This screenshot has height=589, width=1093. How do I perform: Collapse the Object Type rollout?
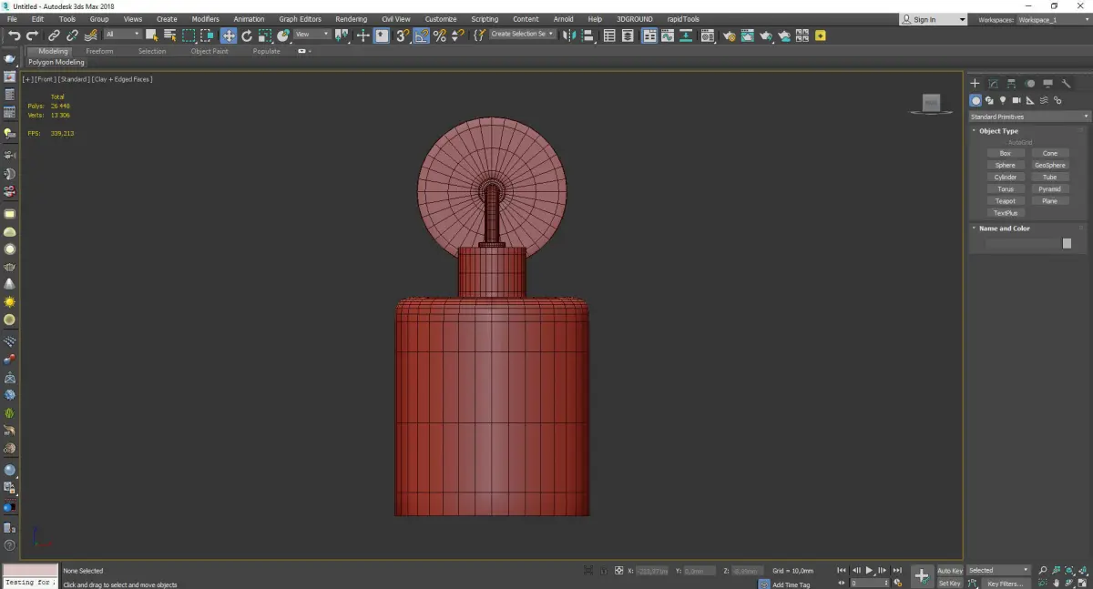(x=998, y=131)
